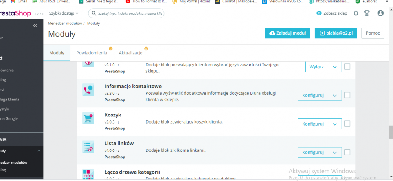Open the YouTube How to Format bookmark
The image size is (393, 181).
point(146,1)
